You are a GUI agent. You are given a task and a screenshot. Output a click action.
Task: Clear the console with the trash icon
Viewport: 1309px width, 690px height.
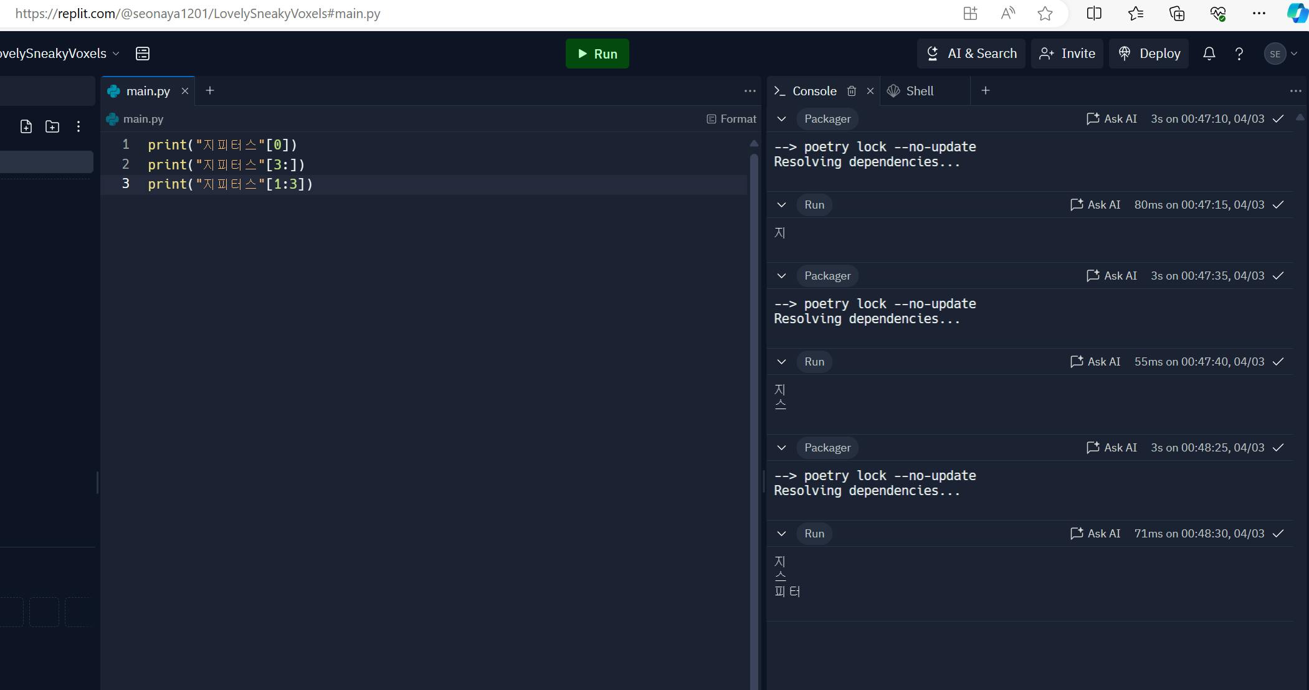[852, 91]
